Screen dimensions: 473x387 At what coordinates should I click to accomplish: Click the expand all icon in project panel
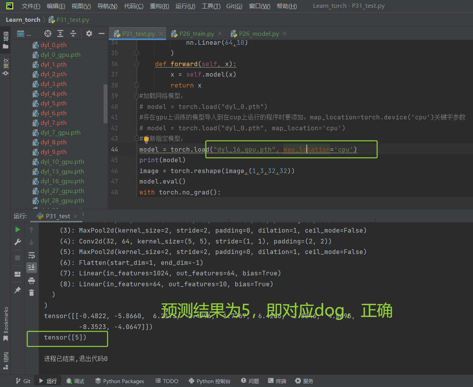60,33
